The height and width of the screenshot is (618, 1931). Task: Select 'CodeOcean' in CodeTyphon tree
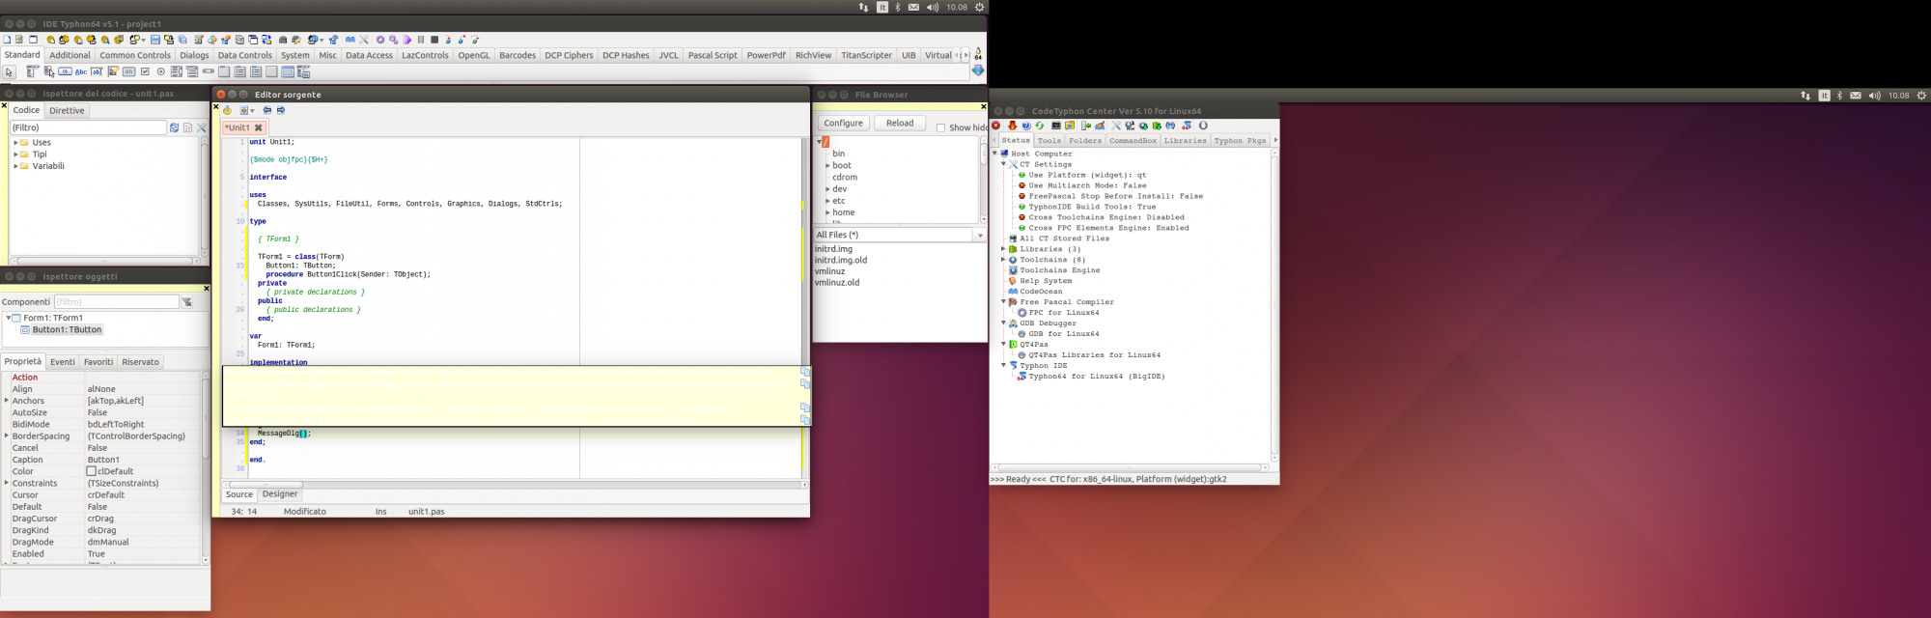[x=1041, y=292]
